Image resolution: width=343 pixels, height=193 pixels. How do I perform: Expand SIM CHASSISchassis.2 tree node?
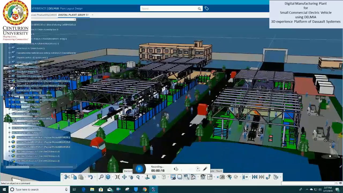click(9, 156)
